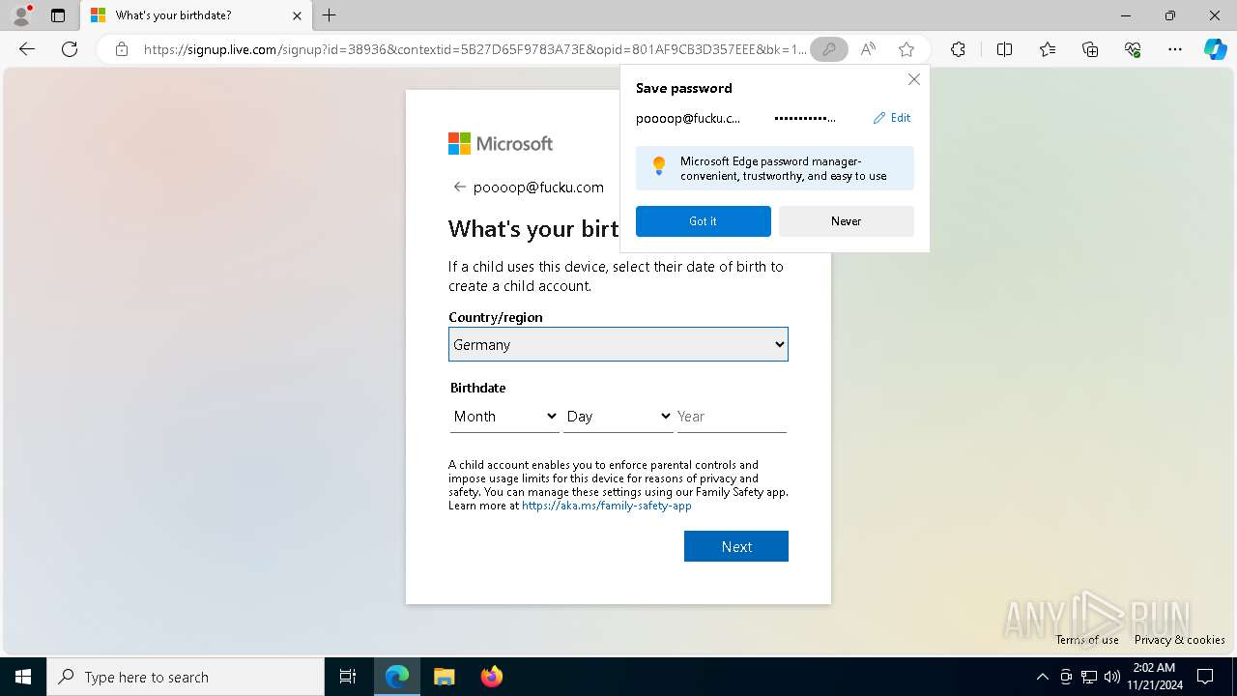This screenshot has width=1237, height=696.
Task: Open File Explorer from taskbar
Action: pos(444,677)
